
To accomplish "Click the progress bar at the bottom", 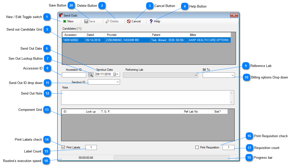I will click(x=172, y=157).
